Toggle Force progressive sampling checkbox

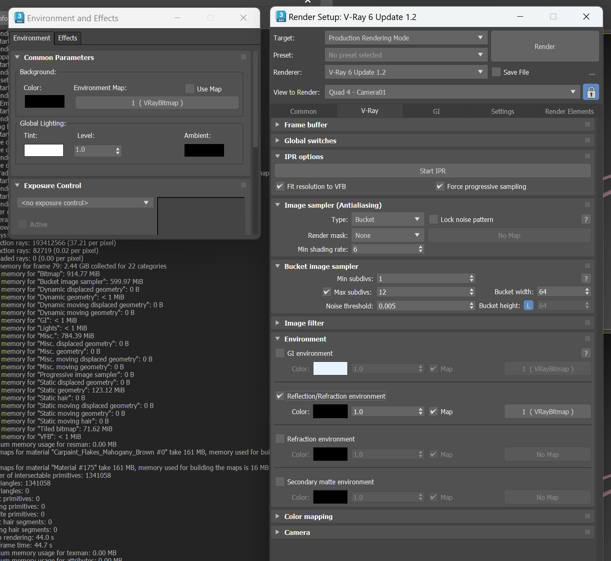click(440, 186)
